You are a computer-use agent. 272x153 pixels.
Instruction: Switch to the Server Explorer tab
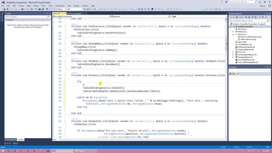10,140
